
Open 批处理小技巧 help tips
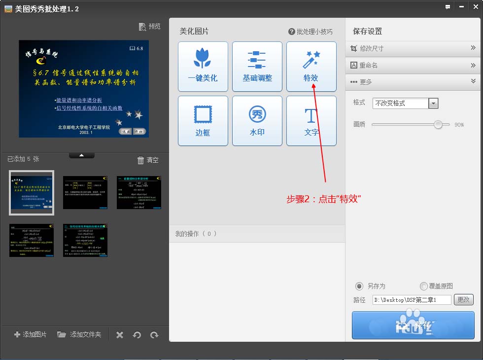point(310,32)
